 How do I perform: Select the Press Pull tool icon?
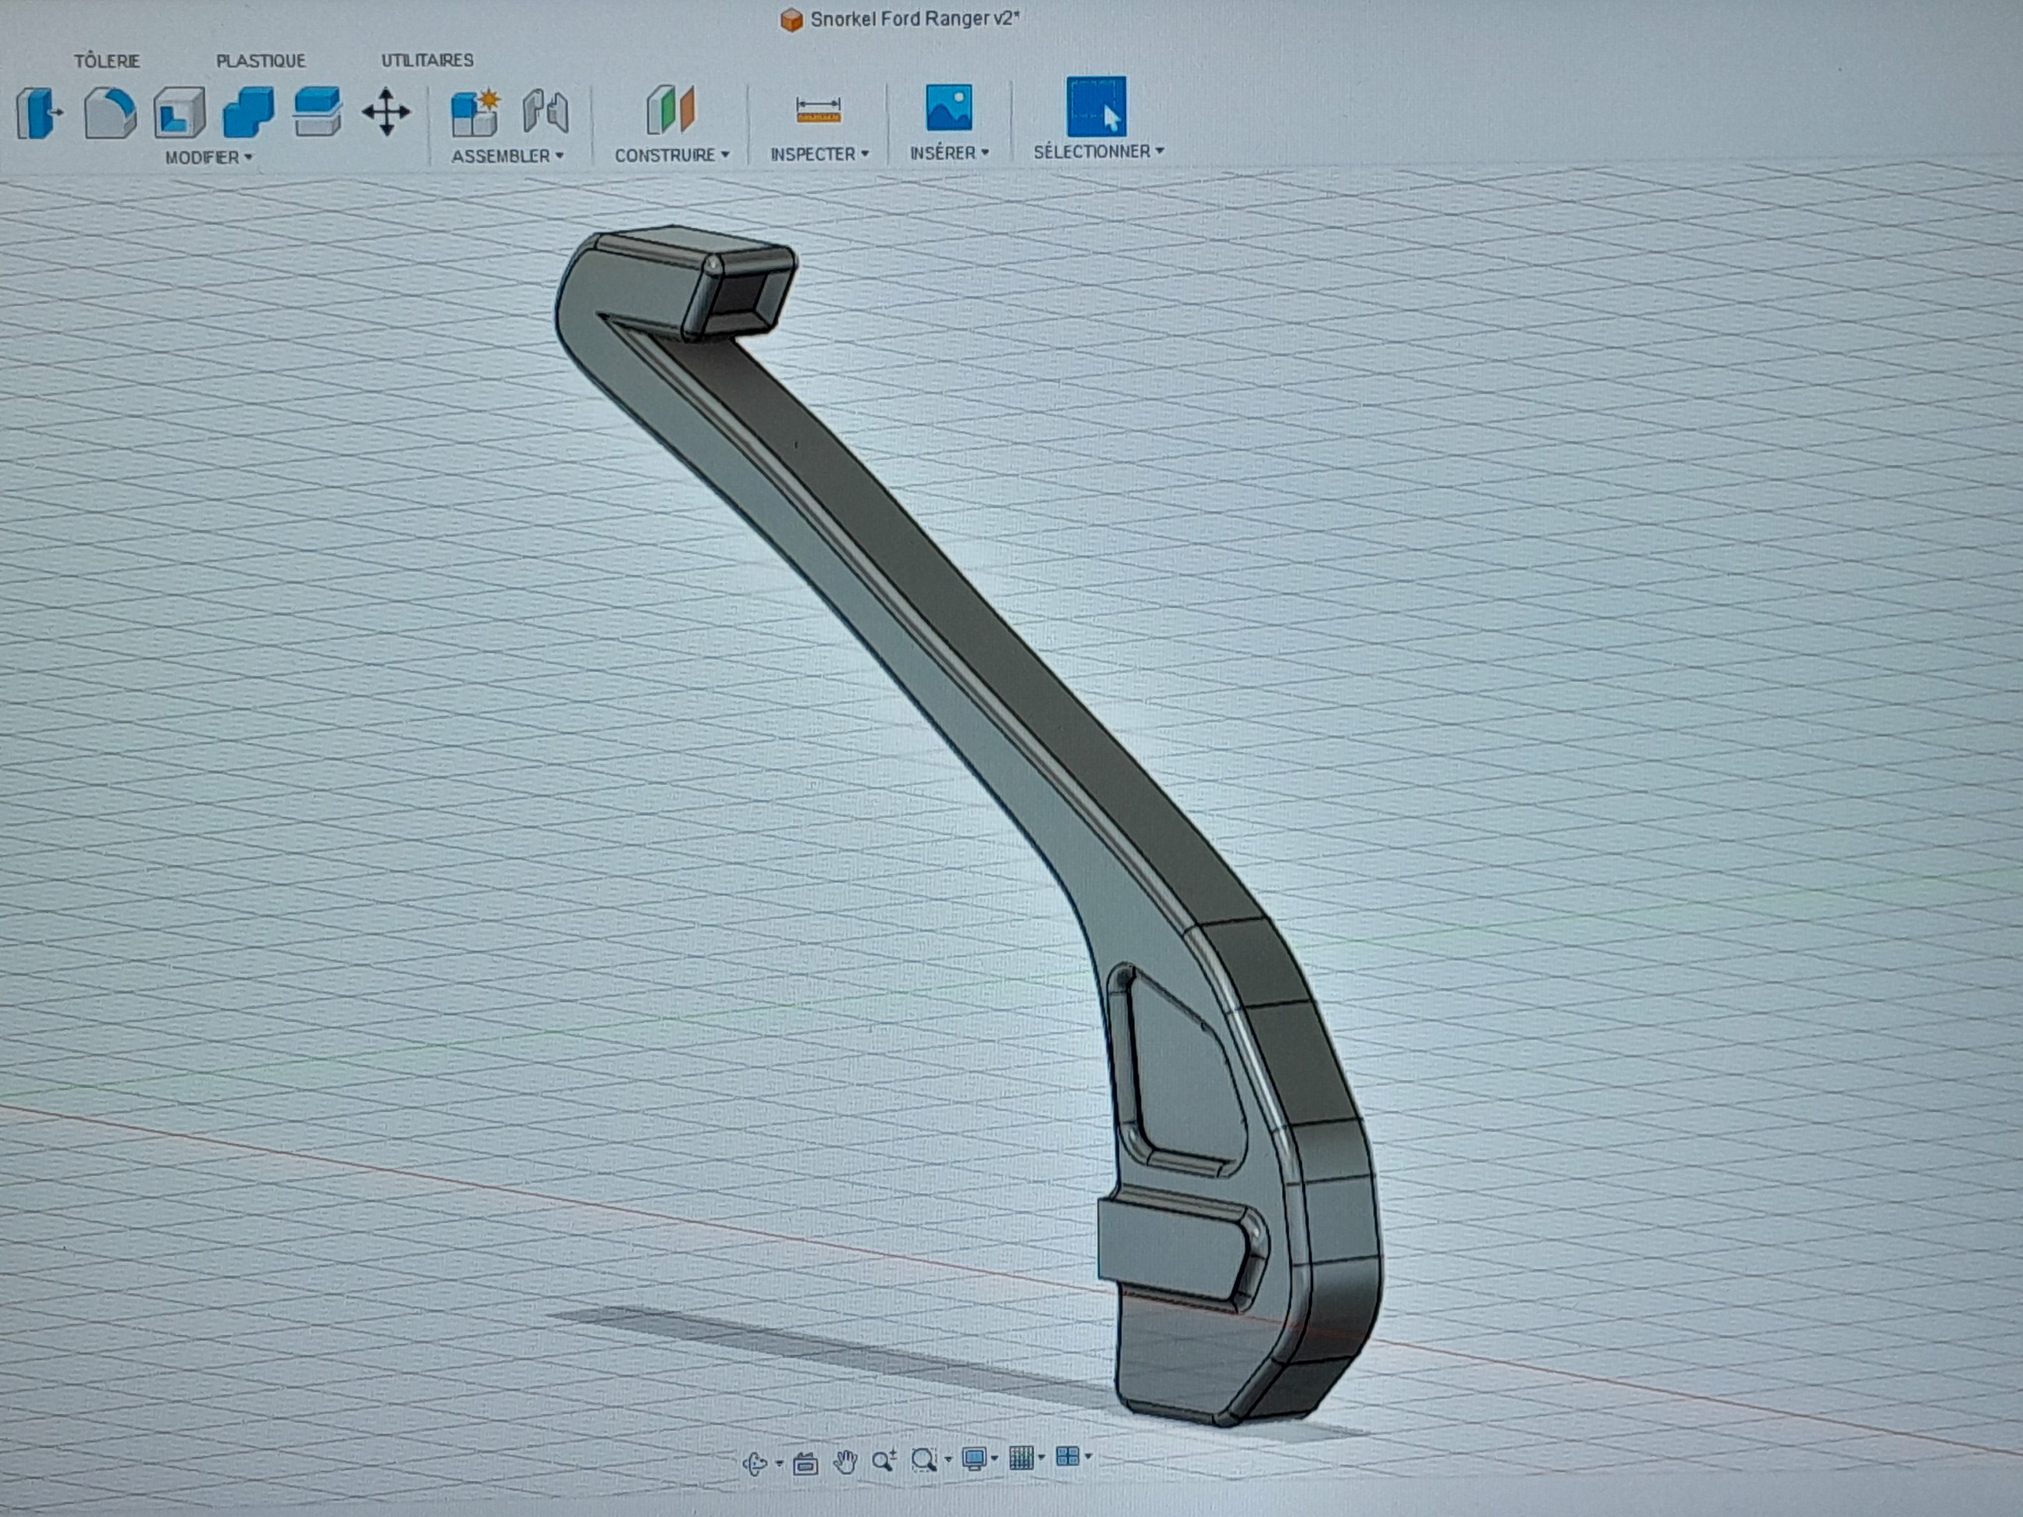pyautogui.click(x=39, y=113)
